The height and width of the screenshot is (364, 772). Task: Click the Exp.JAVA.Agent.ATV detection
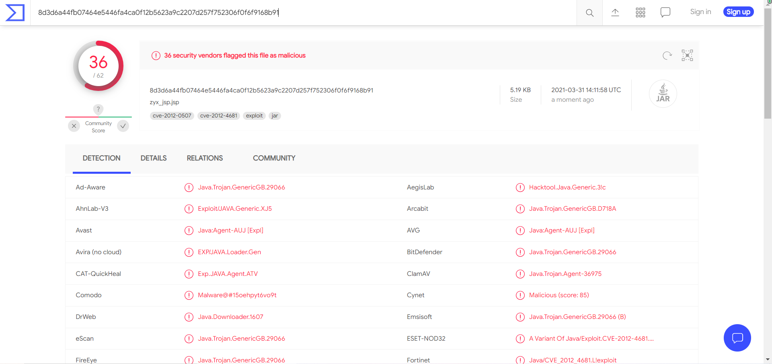click(228, 274)
